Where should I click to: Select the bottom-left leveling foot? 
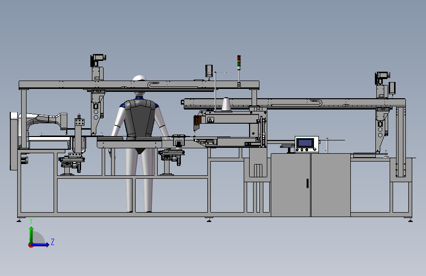[19, 220]
